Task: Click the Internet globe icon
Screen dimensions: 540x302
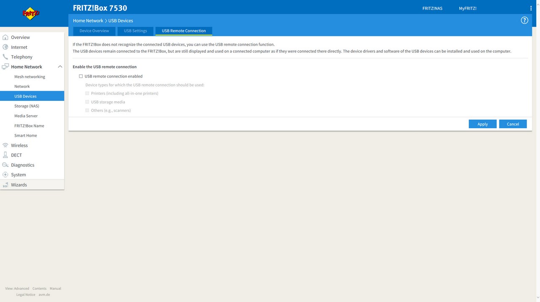Action: 5,47
